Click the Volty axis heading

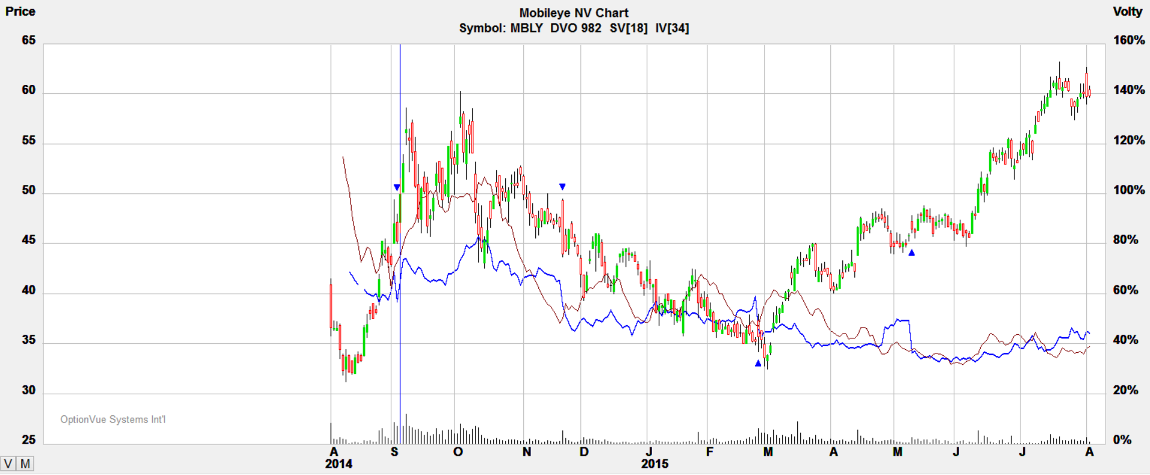1127,11
